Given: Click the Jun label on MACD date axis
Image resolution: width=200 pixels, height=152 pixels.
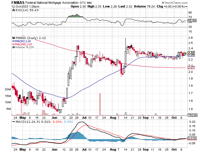Looking at the screenshot, I should click(x=54, y=149).
